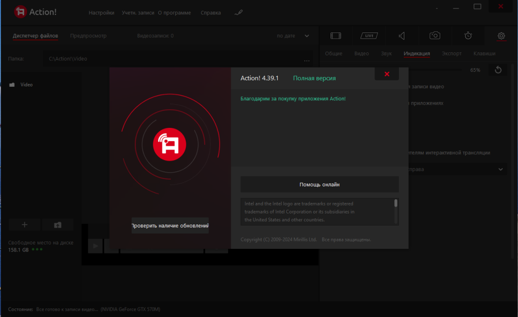Click Проверить наличие обновлений button
The height and width of the screenshot is (317, 518).
tap(170, 226)
